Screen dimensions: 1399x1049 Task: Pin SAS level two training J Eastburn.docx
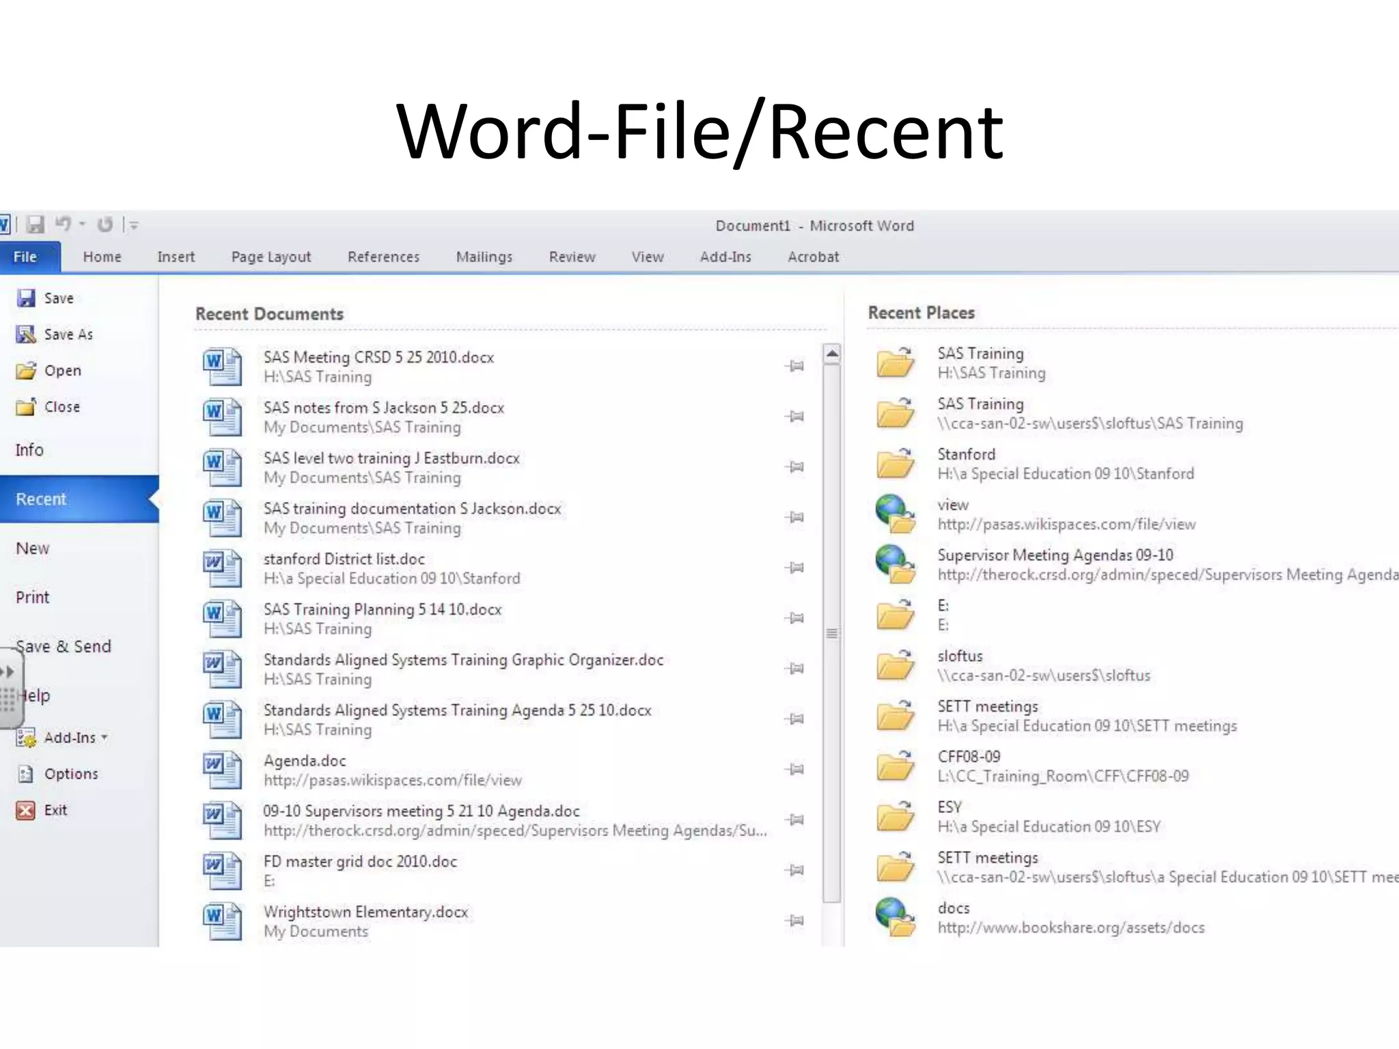(x=794, y=467)
